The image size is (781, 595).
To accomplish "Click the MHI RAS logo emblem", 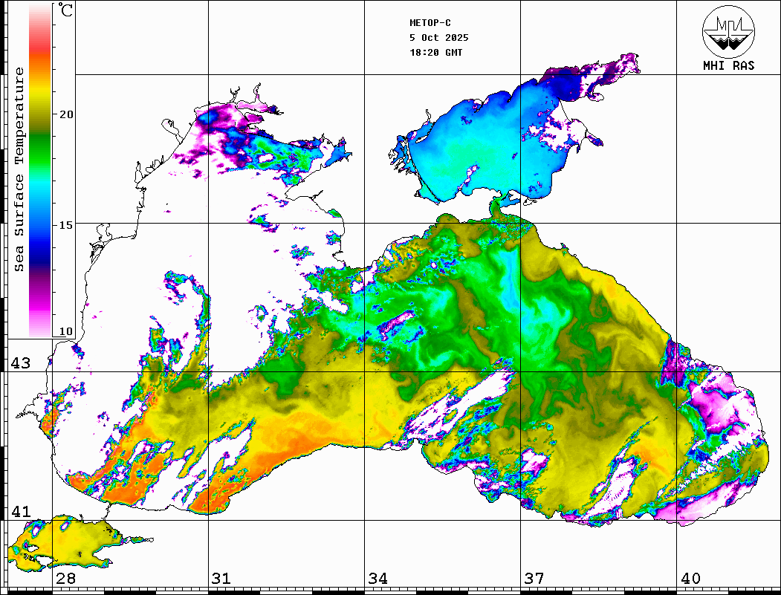I will [x=728, y=30].
